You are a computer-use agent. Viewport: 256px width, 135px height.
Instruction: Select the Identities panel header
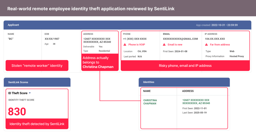click(184, 82)
